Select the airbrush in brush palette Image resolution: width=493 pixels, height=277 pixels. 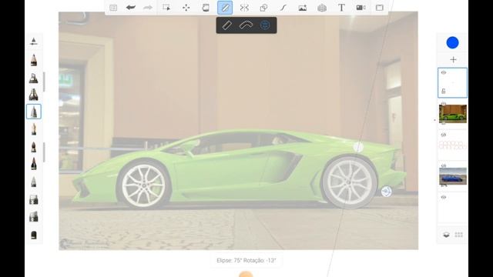(x=34, y=78)
